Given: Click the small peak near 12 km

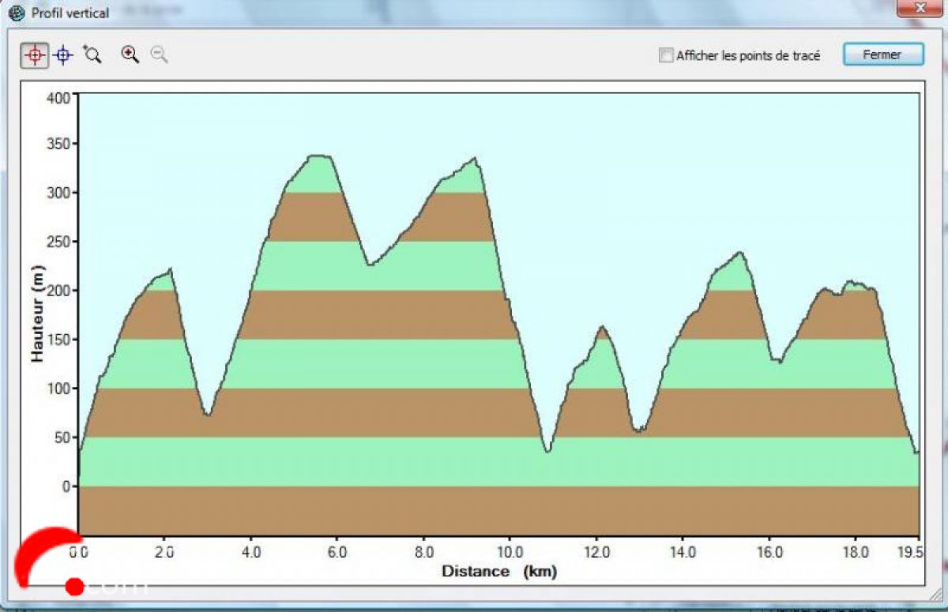Looking at the screenshot, I should [x=602, y=326].
